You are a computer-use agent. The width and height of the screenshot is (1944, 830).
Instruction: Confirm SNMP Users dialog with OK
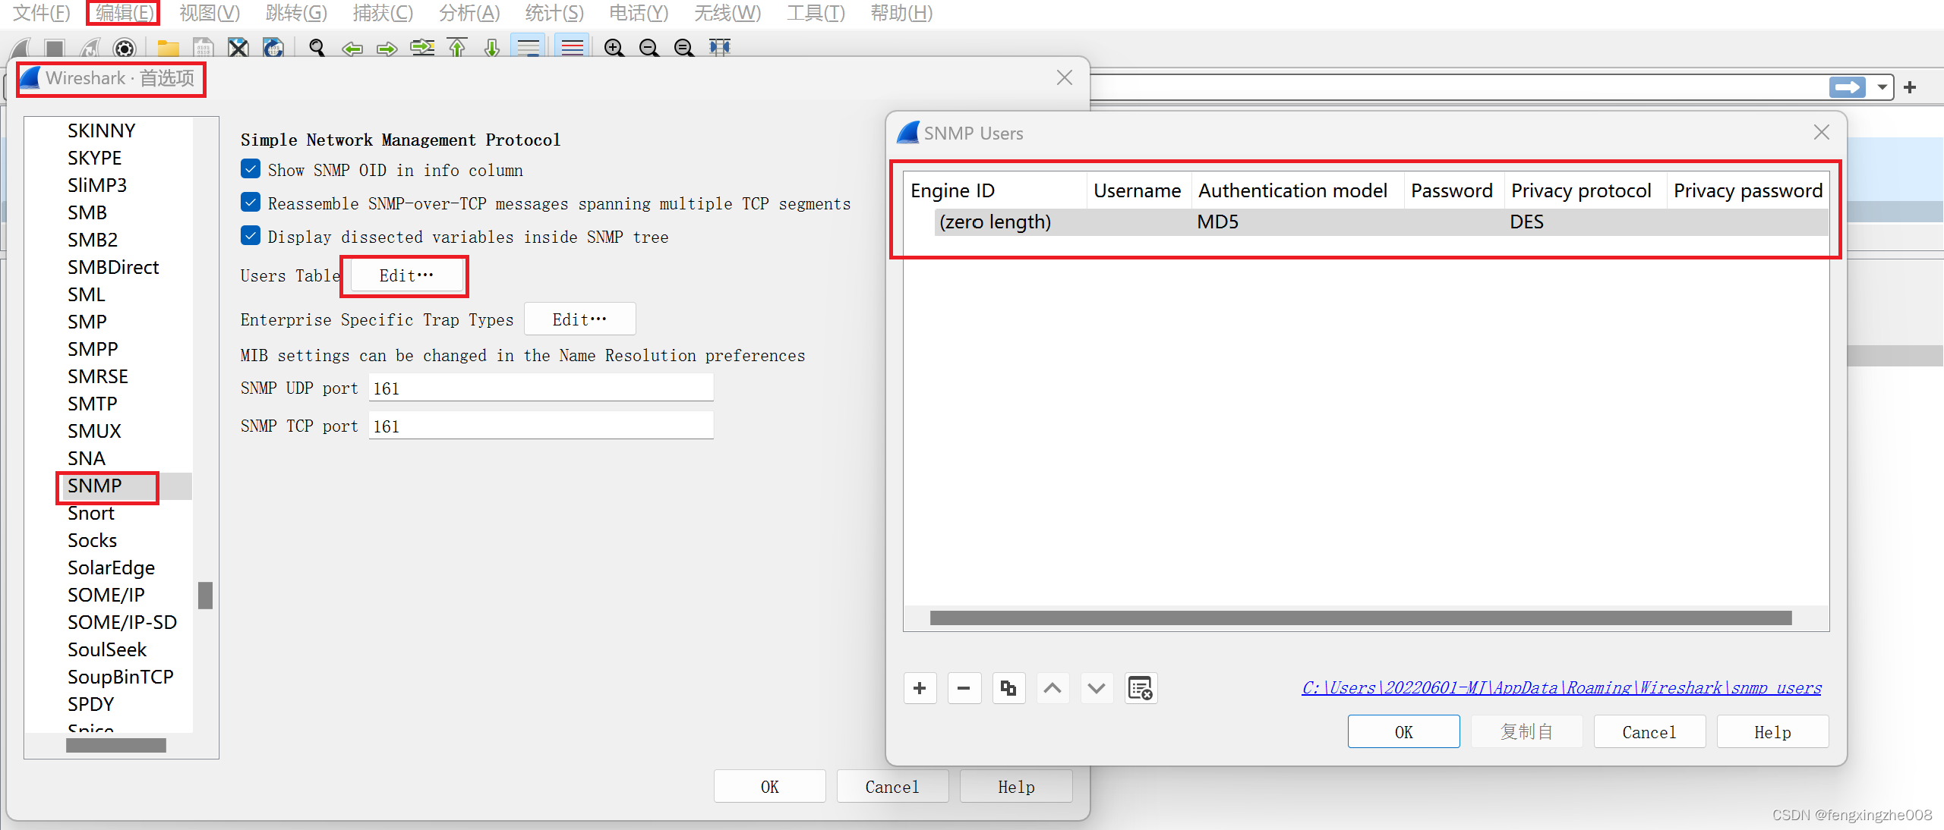pos(1403,732)
